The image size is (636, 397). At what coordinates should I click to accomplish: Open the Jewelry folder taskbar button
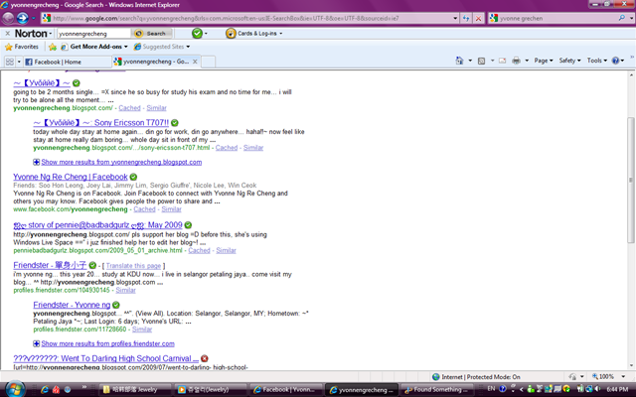136,390
